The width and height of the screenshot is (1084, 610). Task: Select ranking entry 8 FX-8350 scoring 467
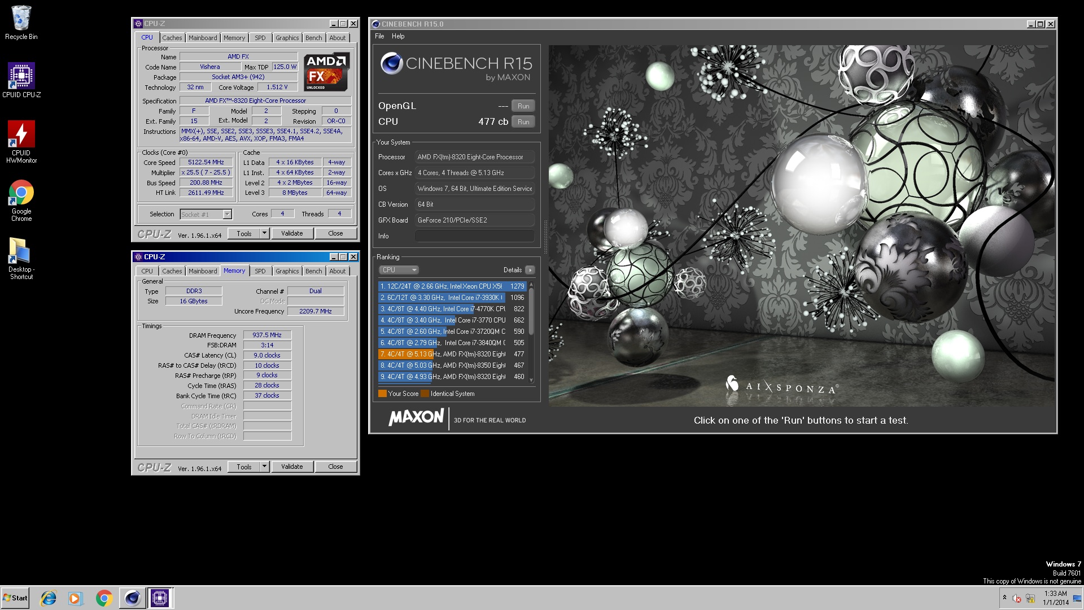[452, 365]
